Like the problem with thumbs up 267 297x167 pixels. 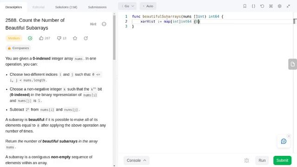point(45,38)
